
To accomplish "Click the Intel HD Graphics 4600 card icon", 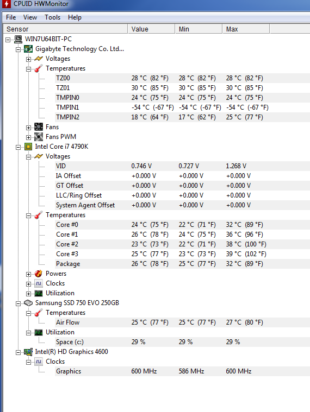I will (28, 352).
